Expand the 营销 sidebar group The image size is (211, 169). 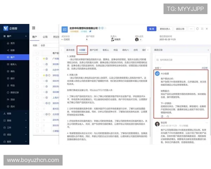[x=26, y=120]
